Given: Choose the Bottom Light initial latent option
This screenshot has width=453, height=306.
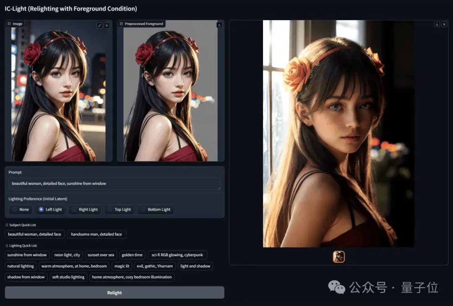Looking at the screenshot, I should tap(156, 209).
